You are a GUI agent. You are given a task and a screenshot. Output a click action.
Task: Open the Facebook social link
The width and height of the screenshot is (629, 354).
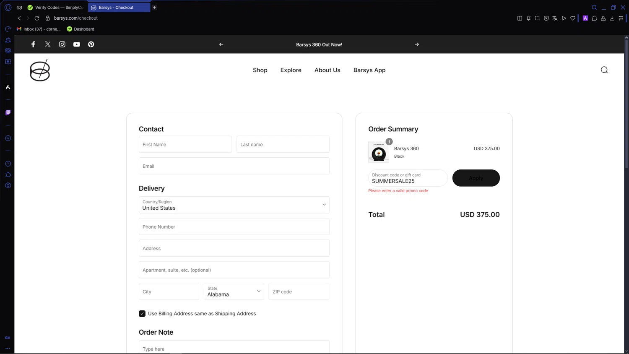click(33, 44)
